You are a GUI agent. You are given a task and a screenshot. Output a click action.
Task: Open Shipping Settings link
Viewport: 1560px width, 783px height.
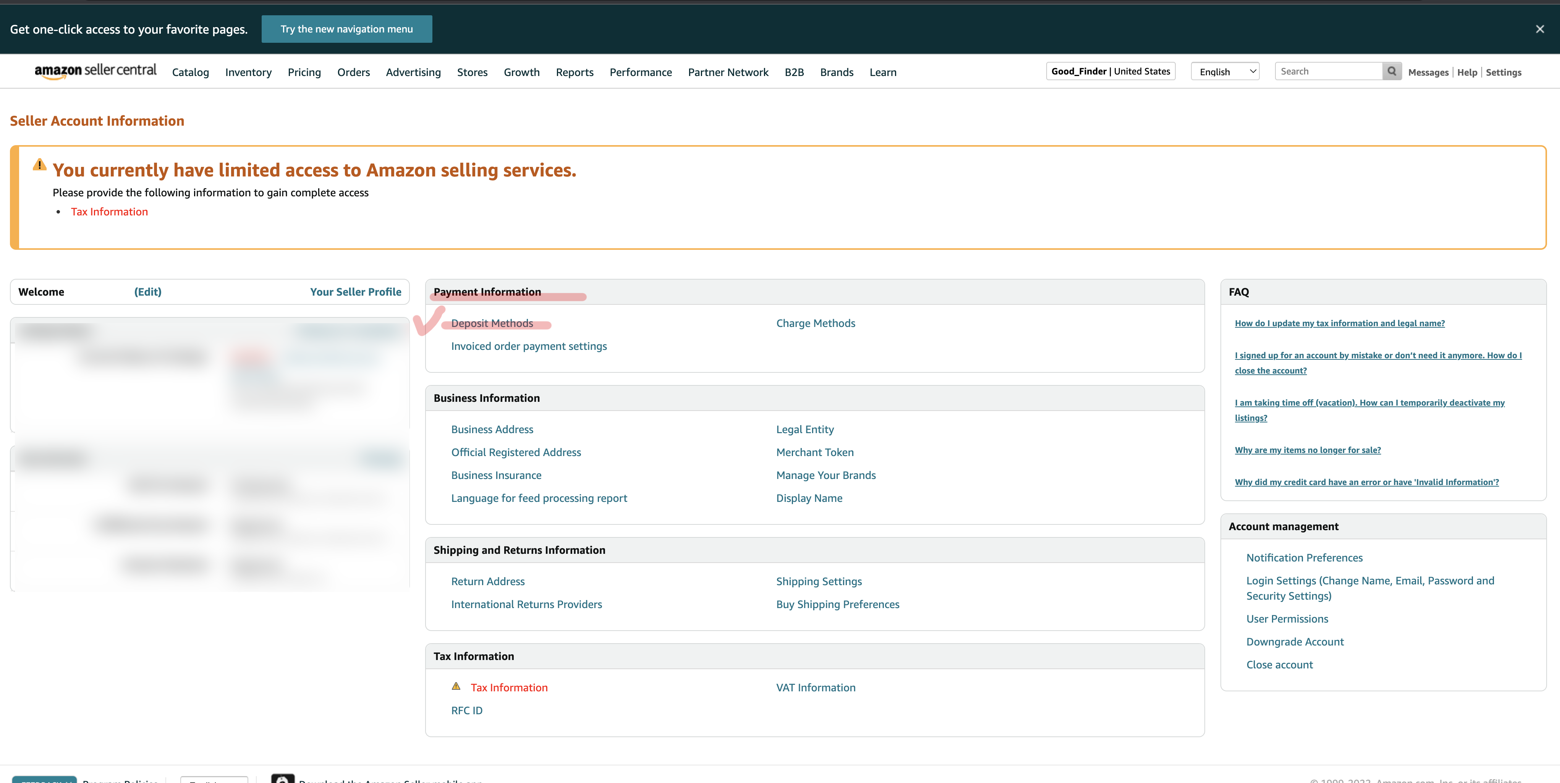click(x=819, y=581)
